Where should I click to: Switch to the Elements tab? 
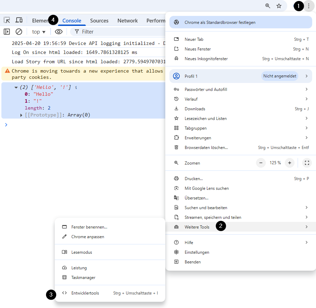click(40, 20)
